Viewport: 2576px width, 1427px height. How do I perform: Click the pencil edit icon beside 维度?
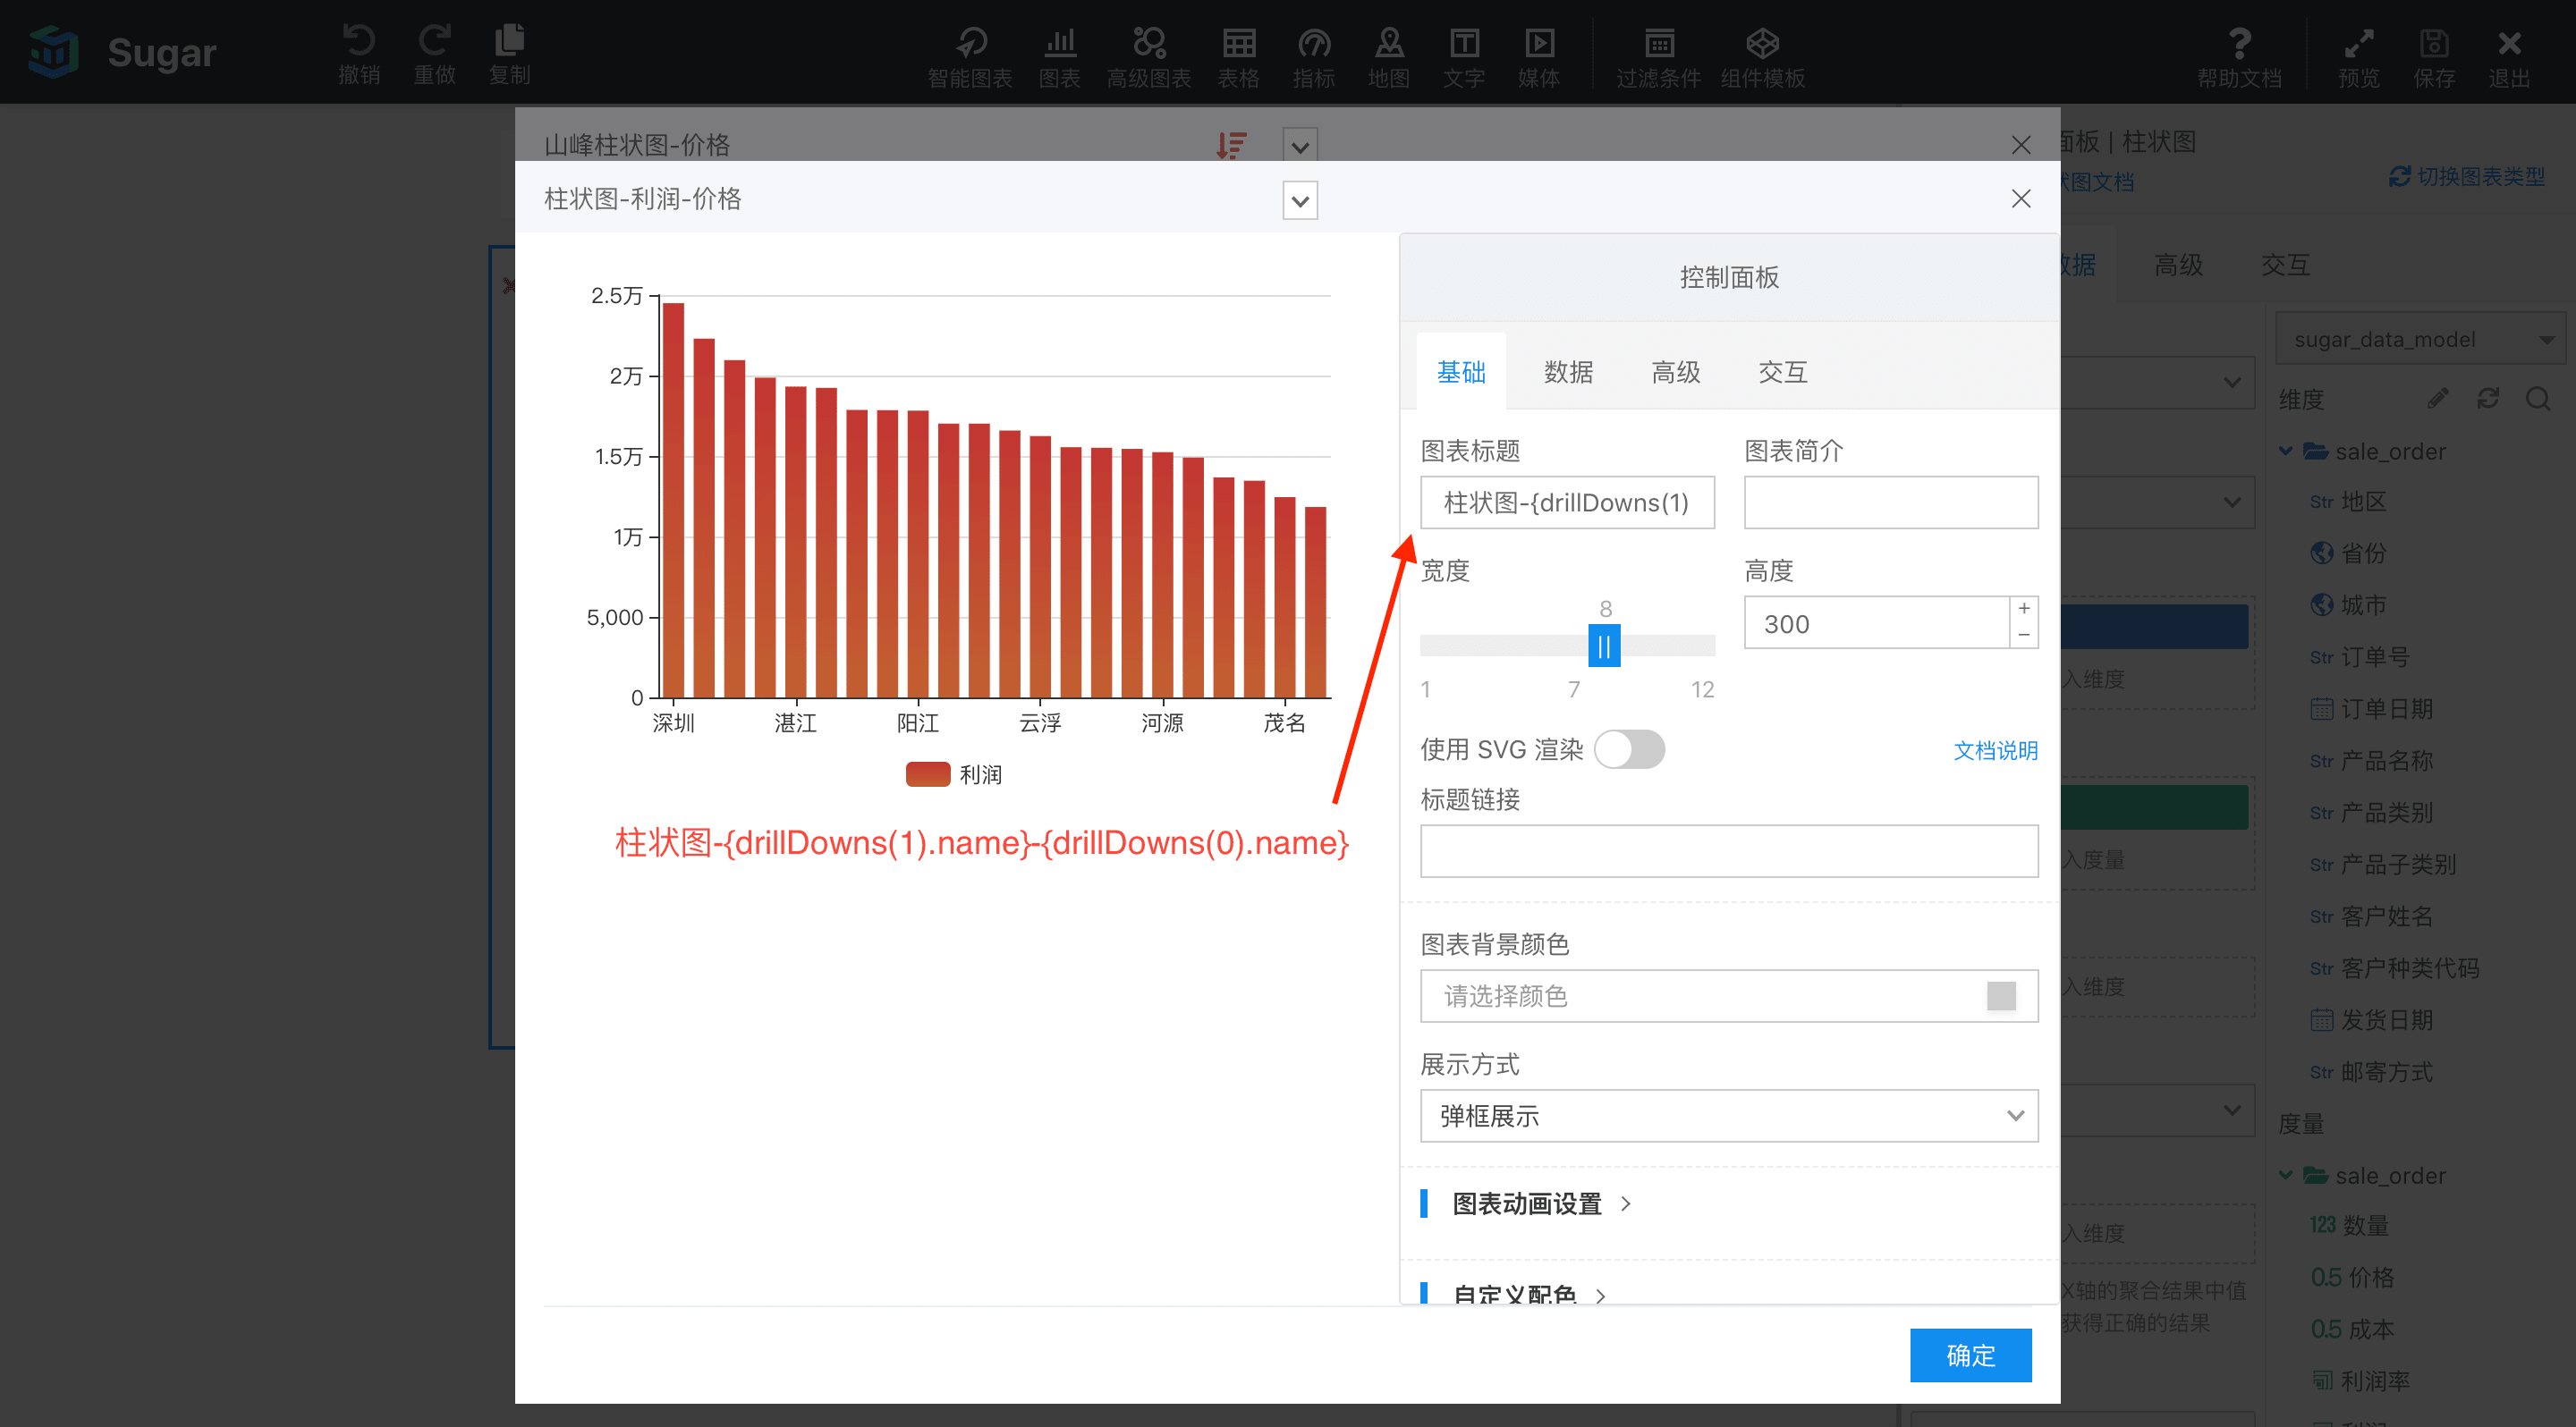2438,399
